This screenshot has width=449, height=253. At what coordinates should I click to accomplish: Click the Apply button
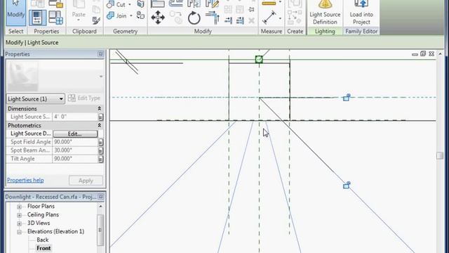click(86, 181)
